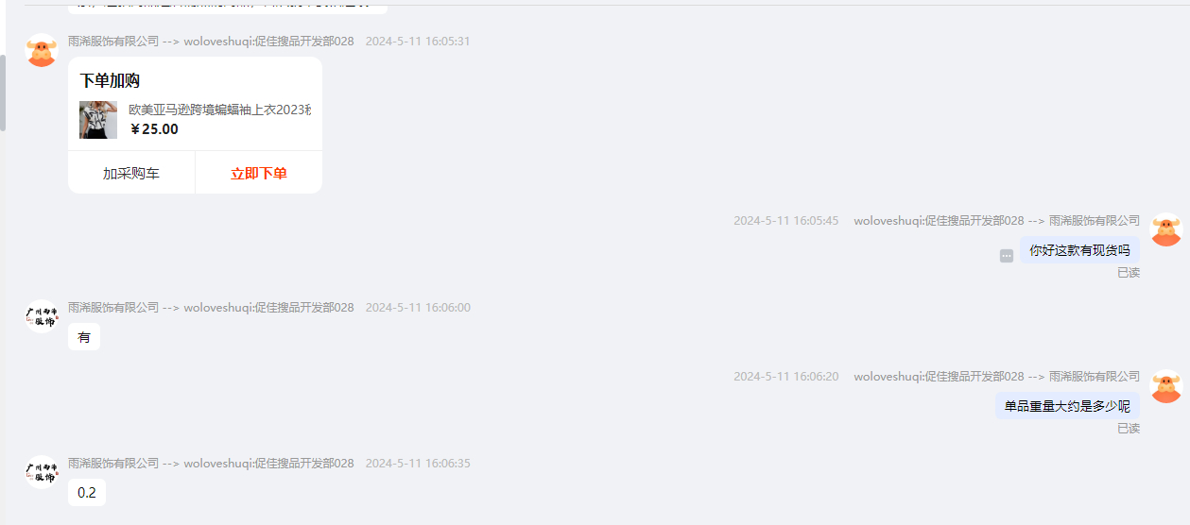1190x525 pixels.
Task: Click the 已读 status under 单品重量大约是多少呢
Action: pos(1129,429)
